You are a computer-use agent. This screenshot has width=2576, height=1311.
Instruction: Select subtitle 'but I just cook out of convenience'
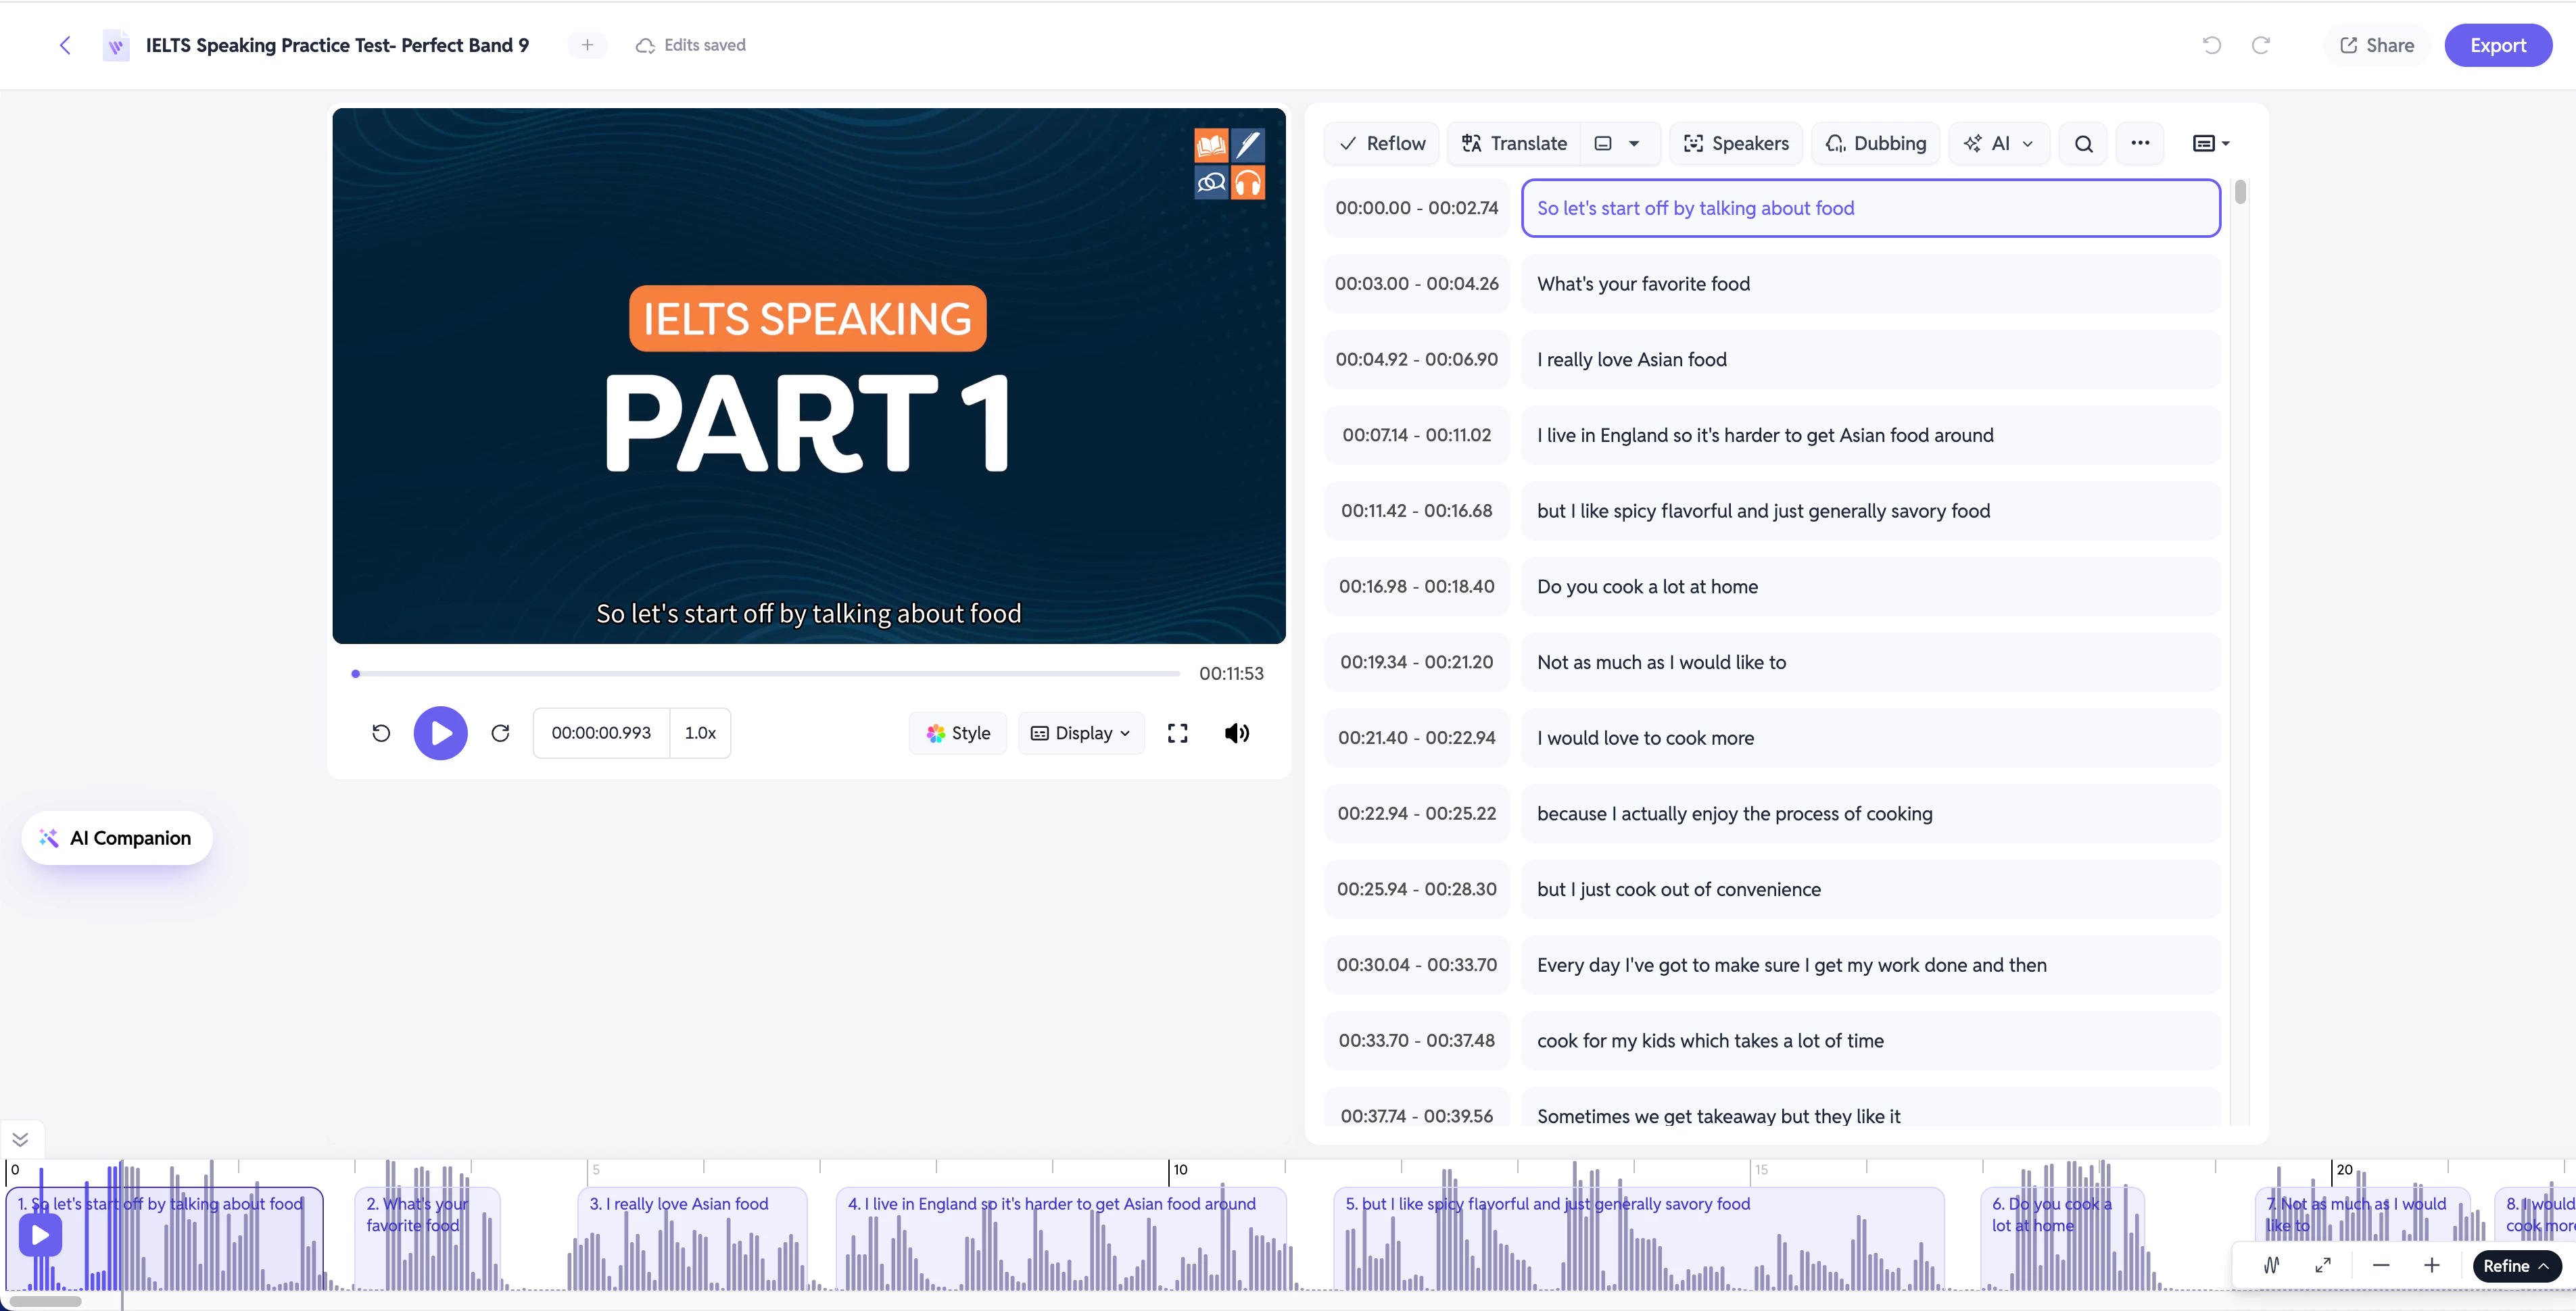(1870, 889)
